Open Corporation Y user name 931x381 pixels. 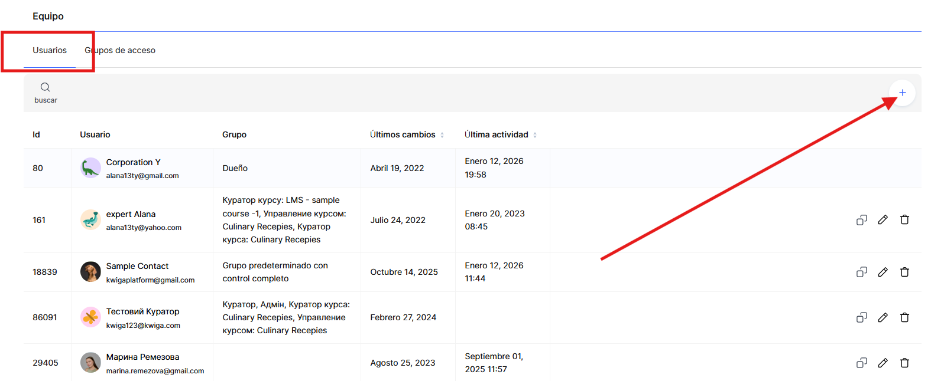(x=133, y=162)
